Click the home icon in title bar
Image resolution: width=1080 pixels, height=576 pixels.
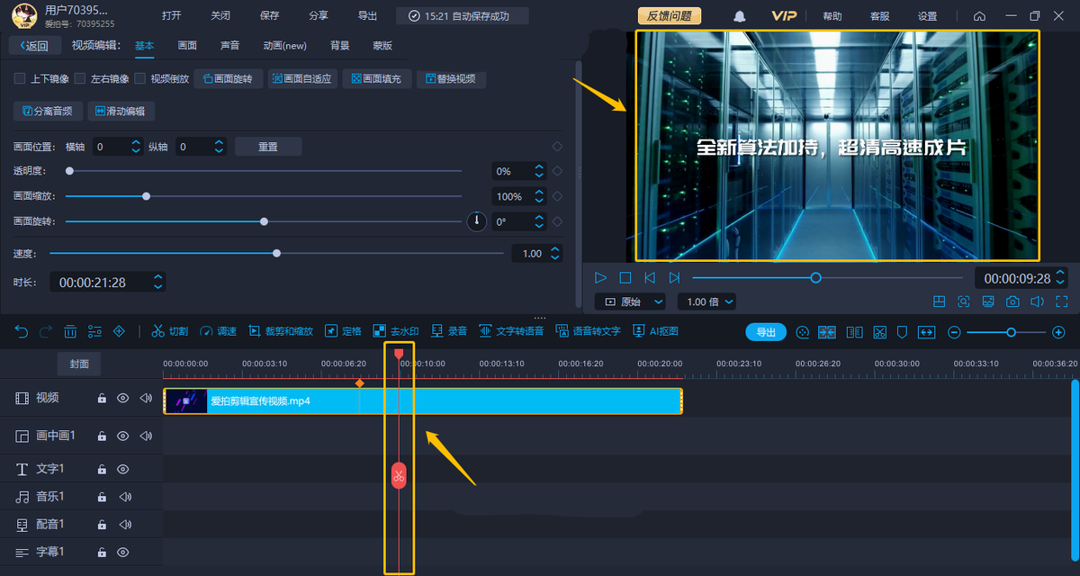[x=979, y=16]
